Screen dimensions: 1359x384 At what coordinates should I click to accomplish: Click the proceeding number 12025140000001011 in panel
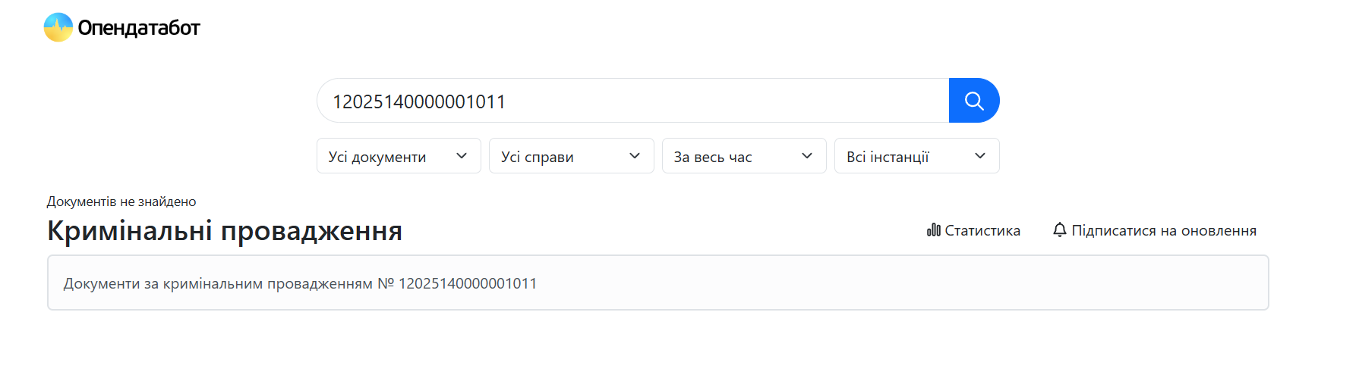(x=468, y=283)
